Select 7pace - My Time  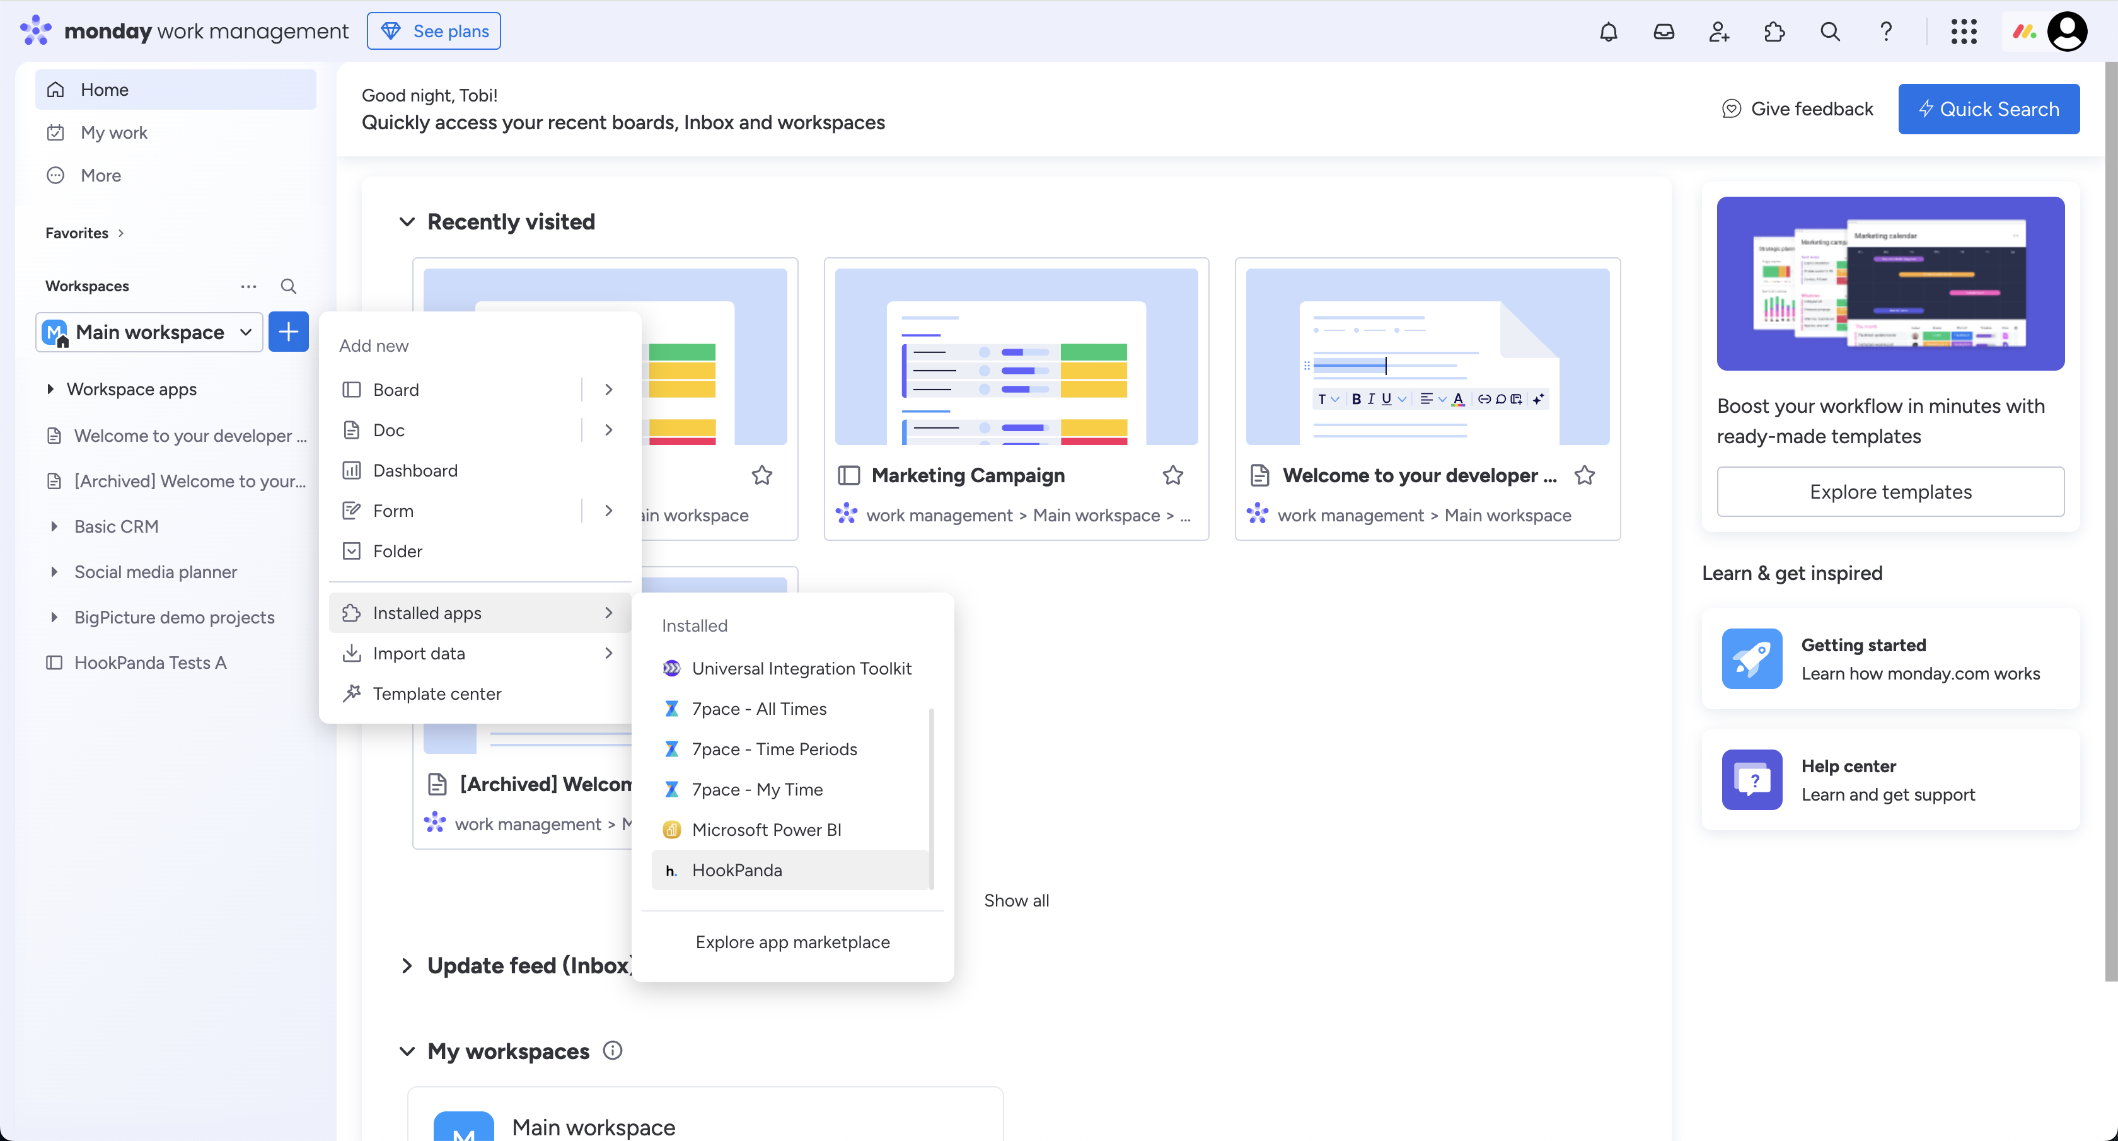point(789,789)
